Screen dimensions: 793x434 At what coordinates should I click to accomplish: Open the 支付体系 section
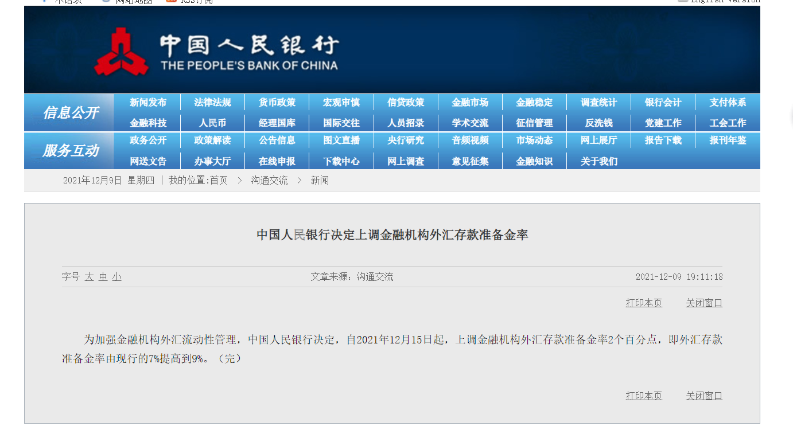[x=728, y=103]
